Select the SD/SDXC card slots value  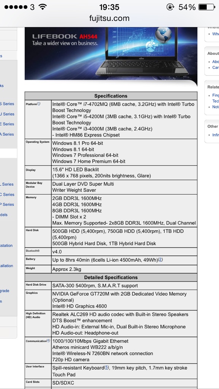(x=63, y=383)
